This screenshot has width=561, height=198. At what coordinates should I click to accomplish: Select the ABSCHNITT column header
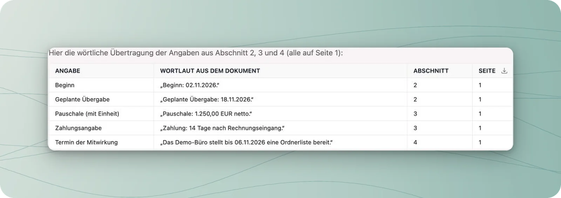click(431, 71)
